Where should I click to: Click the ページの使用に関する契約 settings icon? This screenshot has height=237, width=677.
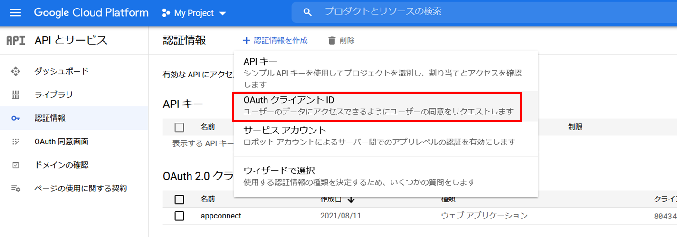pyautogui.click(x=16, y=189)
